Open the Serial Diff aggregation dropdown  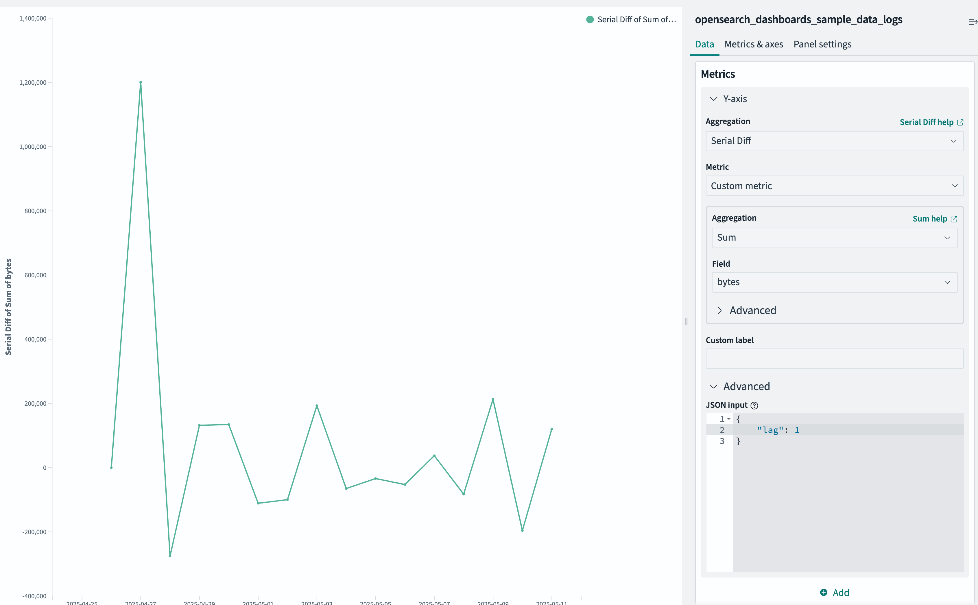834,141
